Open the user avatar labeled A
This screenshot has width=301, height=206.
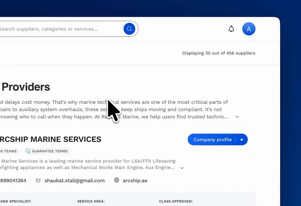pos(249,29)
